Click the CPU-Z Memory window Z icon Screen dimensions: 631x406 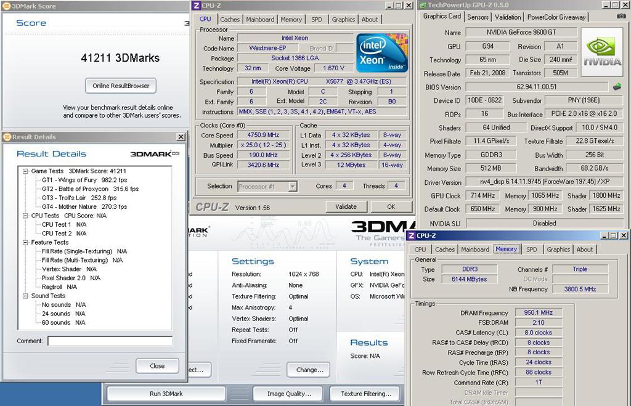click(411, 235)
